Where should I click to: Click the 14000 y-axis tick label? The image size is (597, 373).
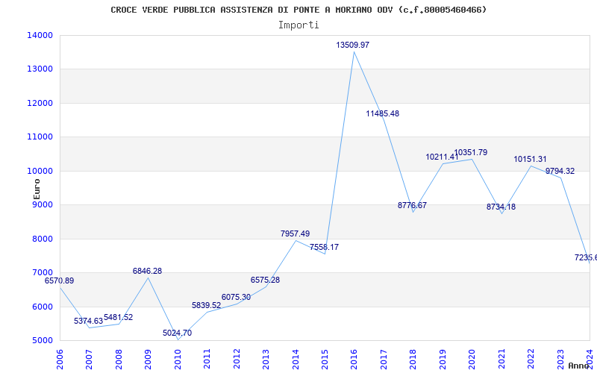pos(40,35)
